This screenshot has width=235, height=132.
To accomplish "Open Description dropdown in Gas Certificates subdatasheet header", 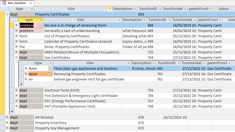I will [154, 63].
